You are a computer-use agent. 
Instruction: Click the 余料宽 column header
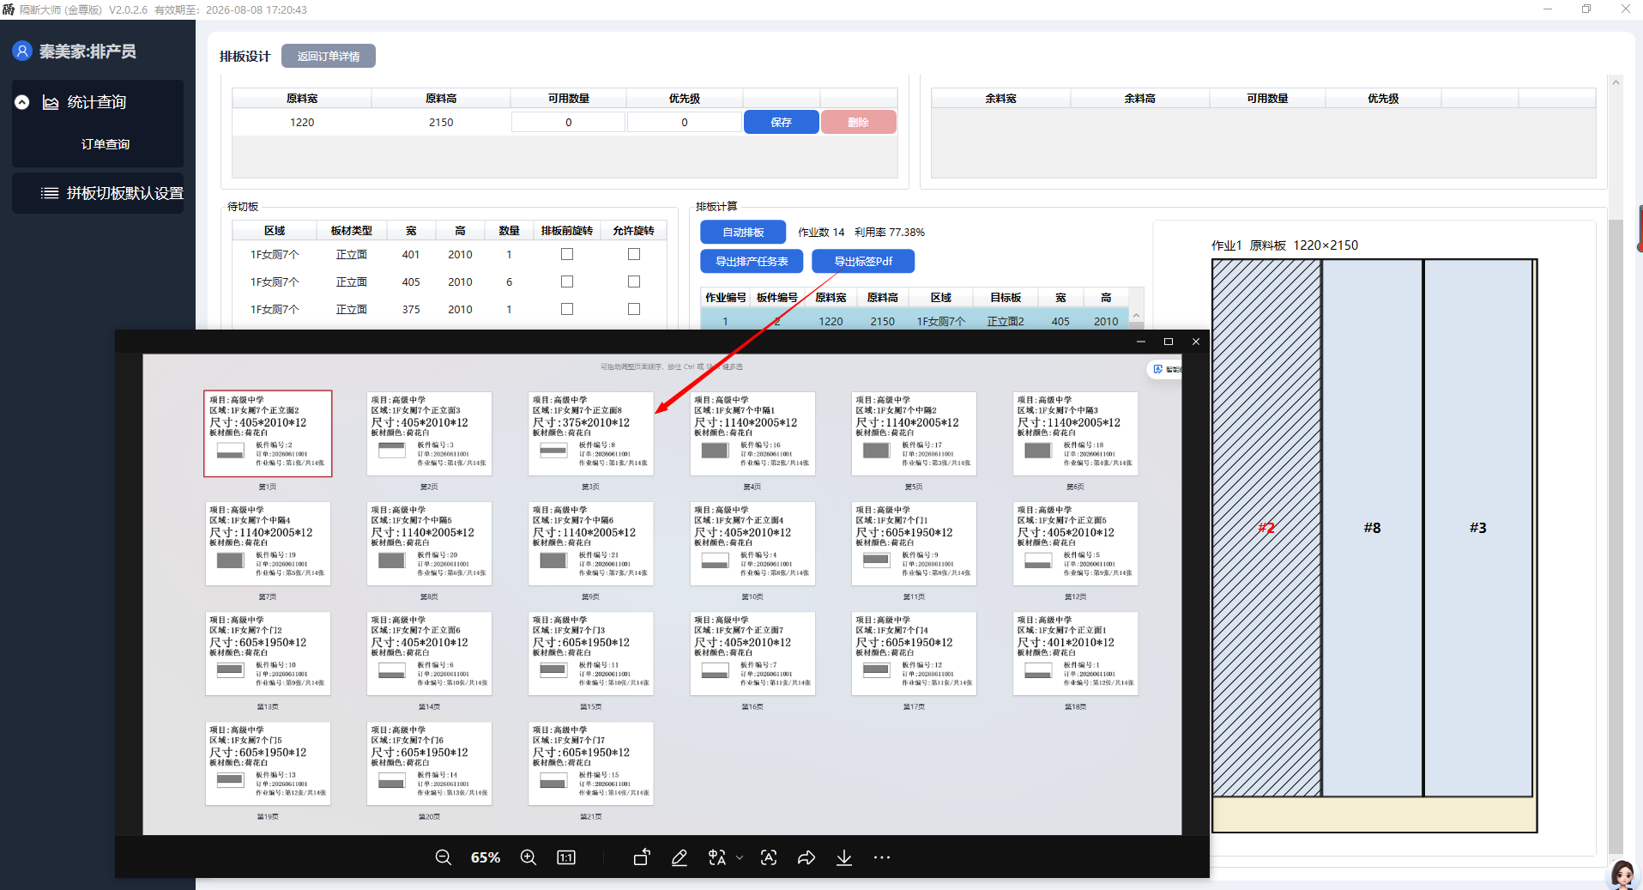tap(1000, 98)
